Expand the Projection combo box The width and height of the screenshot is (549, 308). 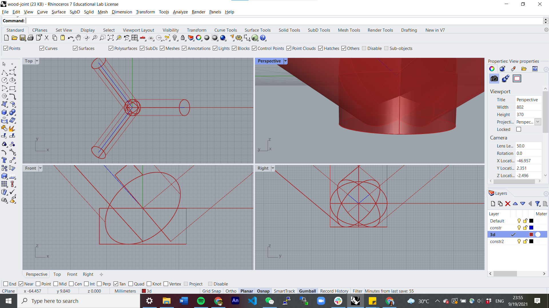click(x=538, y=122)
